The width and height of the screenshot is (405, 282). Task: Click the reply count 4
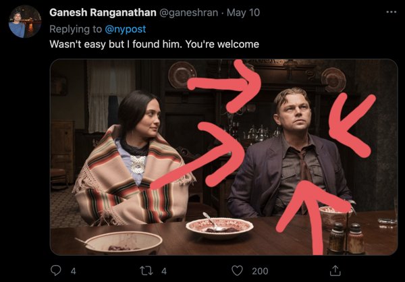[x=74, y=271]
